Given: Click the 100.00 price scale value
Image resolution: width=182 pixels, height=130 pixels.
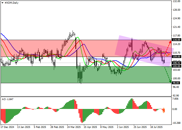Looking at the screenshot, I should 177,78.
